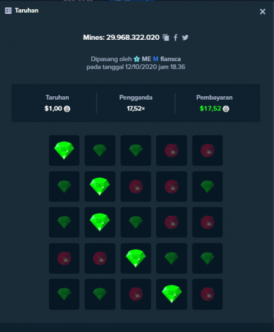The width and height of the screenshot is (274, 332).
Task: Click the Taruhan title icon
Action: point(8,11)
